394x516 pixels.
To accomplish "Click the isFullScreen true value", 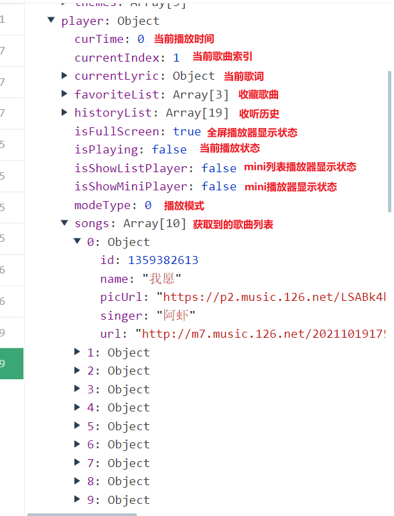I will pos(187,131).
